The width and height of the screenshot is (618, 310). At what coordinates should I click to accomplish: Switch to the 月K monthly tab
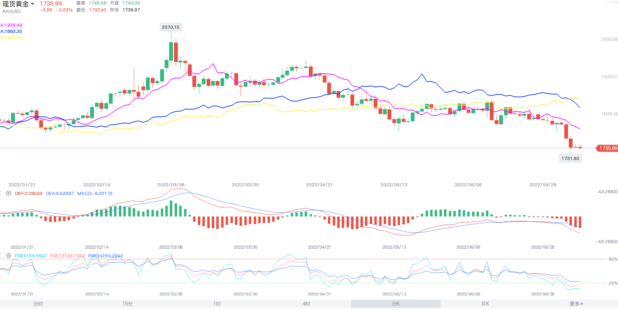tap(485, 304)
